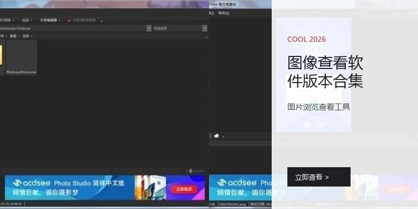Open the 幻灯放映 toolbar dropdown
This screenshot has width=418, height=209.
point(7,20)
